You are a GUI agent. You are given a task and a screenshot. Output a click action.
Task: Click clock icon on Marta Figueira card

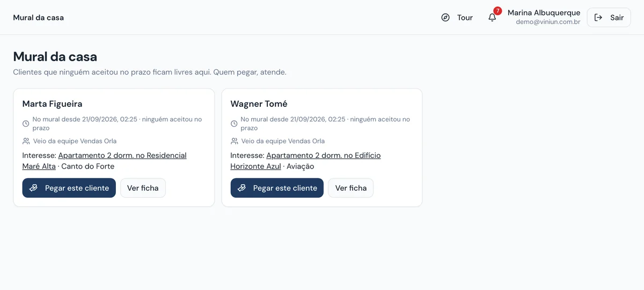click(26, 124)
